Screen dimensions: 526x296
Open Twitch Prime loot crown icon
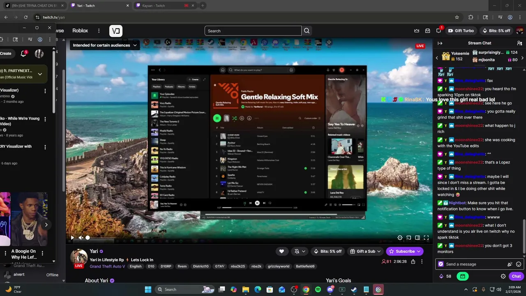pyautogui.click(x=417, y=31)
